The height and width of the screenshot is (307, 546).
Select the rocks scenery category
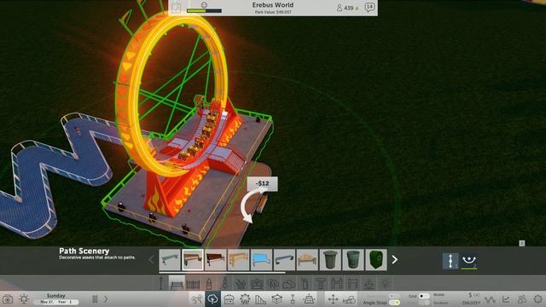[x=288, y=283]
